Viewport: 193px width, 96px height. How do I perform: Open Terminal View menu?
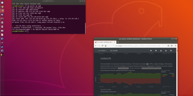pyautogui.click(x=22, y=4)
